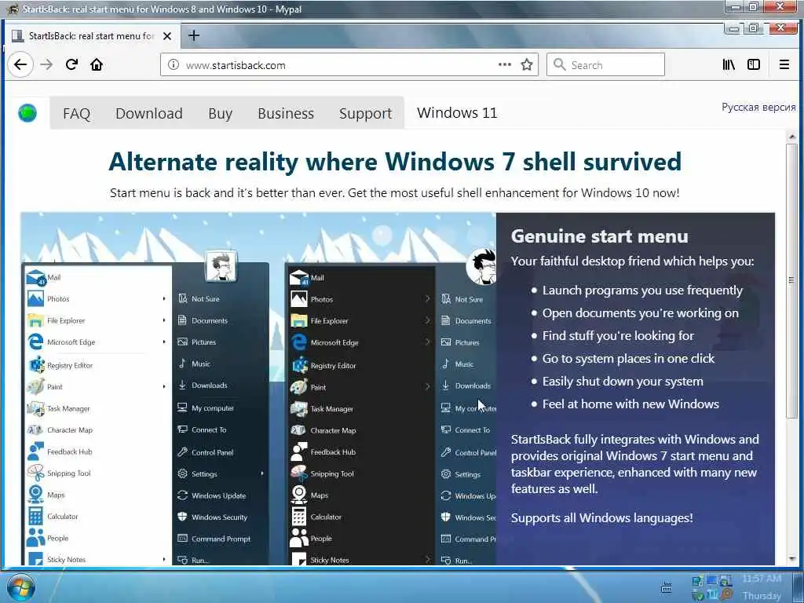
Task: Reload the current page
Action: pos(71,64)
